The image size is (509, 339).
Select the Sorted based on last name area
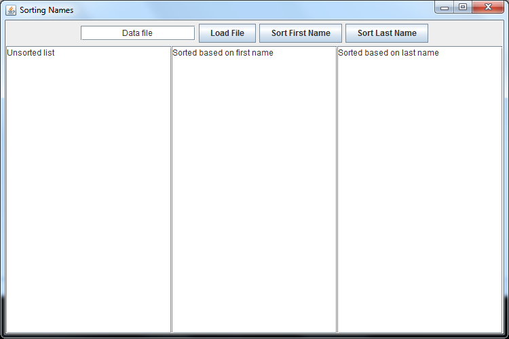coord(419,189)
